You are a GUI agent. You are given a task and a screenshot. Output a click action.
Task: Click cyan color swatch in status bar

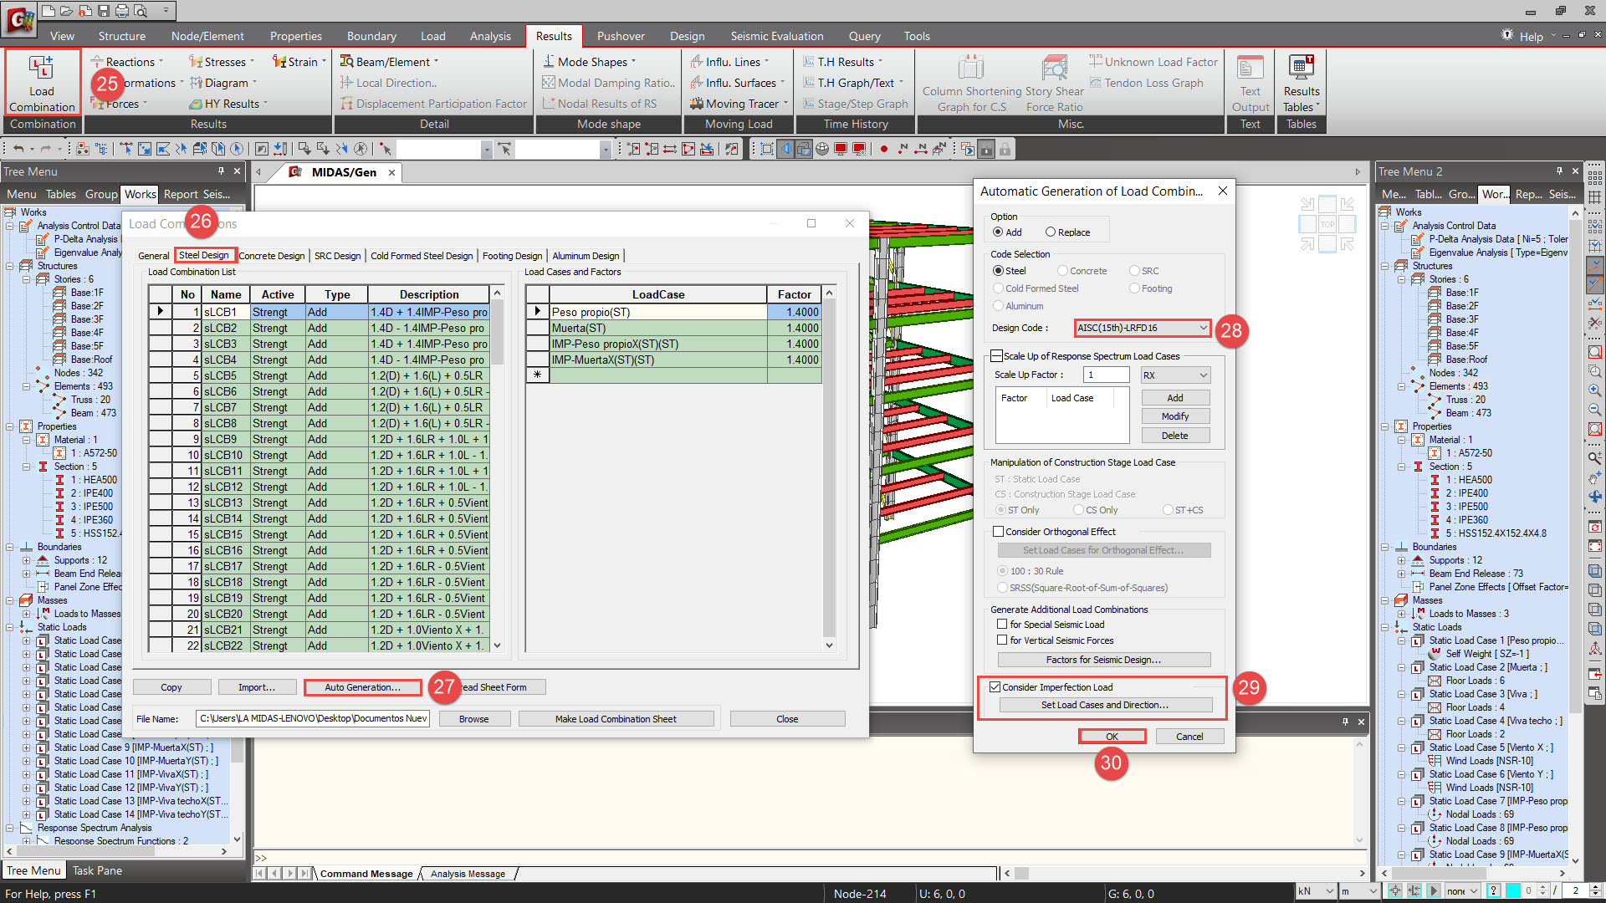pyautogui.click(x=1512, y=891)
